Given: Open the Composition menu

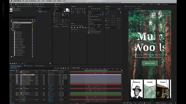Looking at the screenshot, I should [x=33, y=1].
